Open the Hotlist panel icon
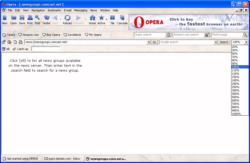Viewport: 250px width, 163px height. [x=47, y=18]
